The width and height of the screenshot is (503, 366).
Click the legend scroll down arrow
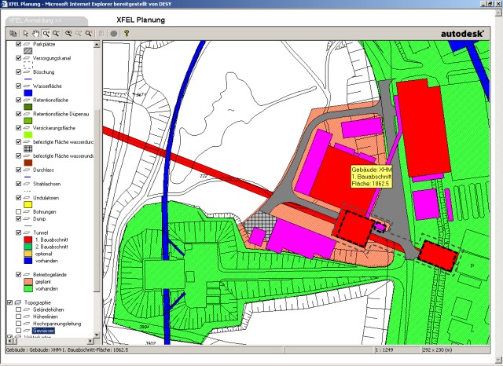pyautogui.click(x=97, y=335)
